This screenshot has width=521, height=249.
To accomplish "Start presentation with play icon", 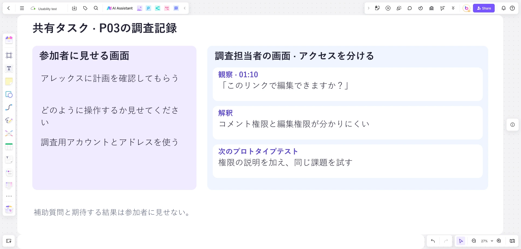I will (388, 8).
